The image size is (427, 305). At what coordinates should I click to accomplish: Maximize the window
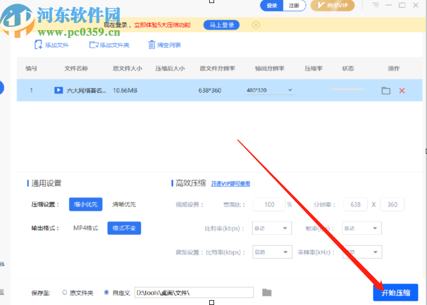point(402,5)
